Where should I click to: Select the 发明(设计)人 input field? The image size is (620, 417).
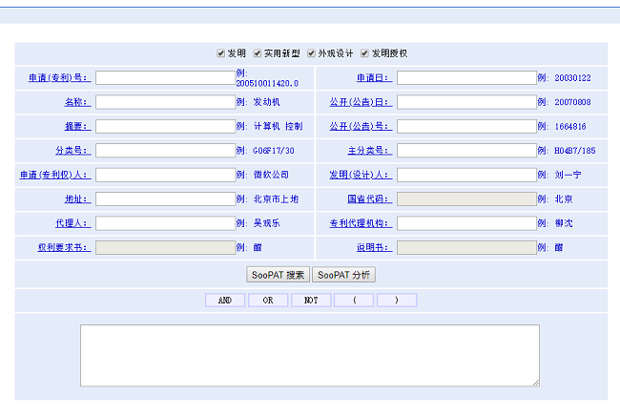465,175
